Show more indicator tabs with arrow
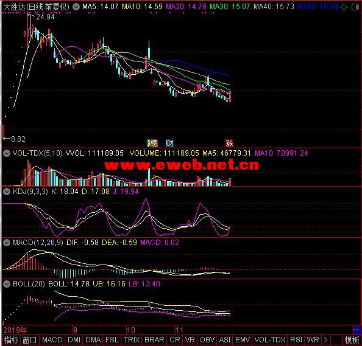This screenshot has width=362, height=346. 325,340
